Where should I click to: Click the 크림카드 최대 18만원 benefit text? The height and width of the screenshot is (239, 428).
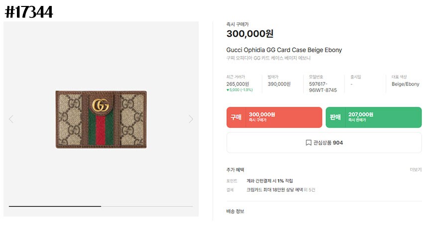[274, 190]
